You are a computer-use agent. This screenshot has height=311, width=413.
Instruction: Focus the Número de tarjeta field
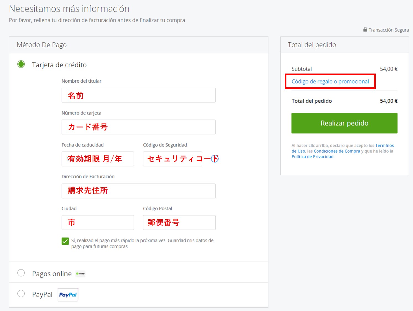pos(138,127)
